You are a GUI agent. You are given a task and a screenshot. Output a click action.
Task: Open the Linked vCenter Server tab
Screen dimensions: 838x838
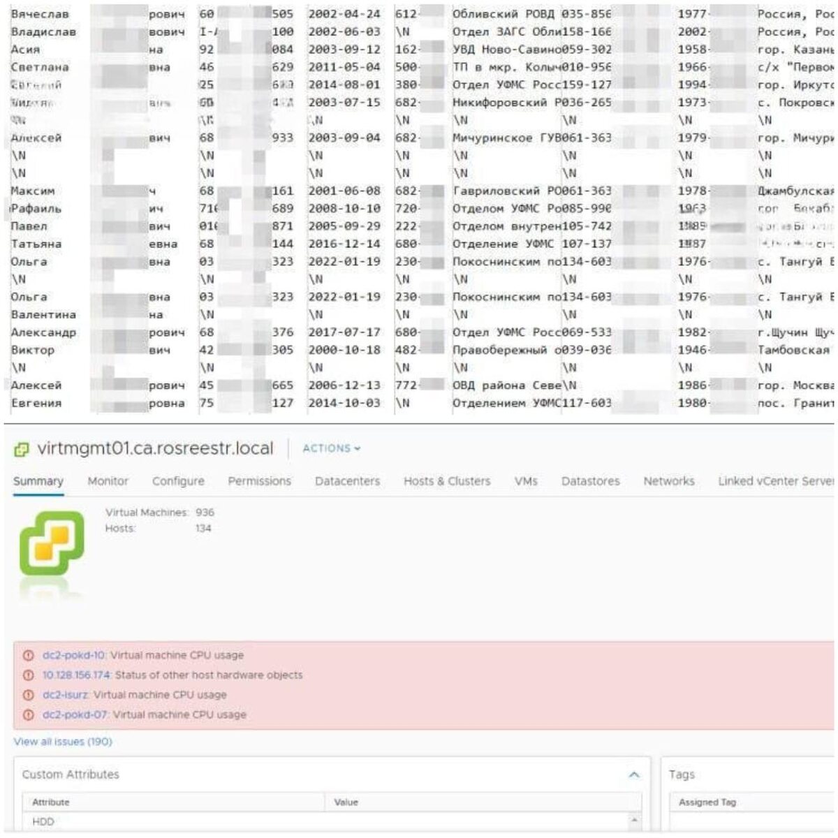[776, 481]
